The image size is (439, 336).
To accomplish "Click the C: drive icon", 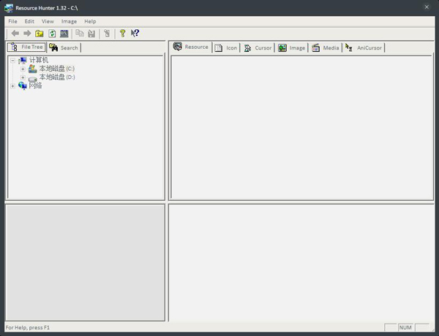I will (33, 69).
